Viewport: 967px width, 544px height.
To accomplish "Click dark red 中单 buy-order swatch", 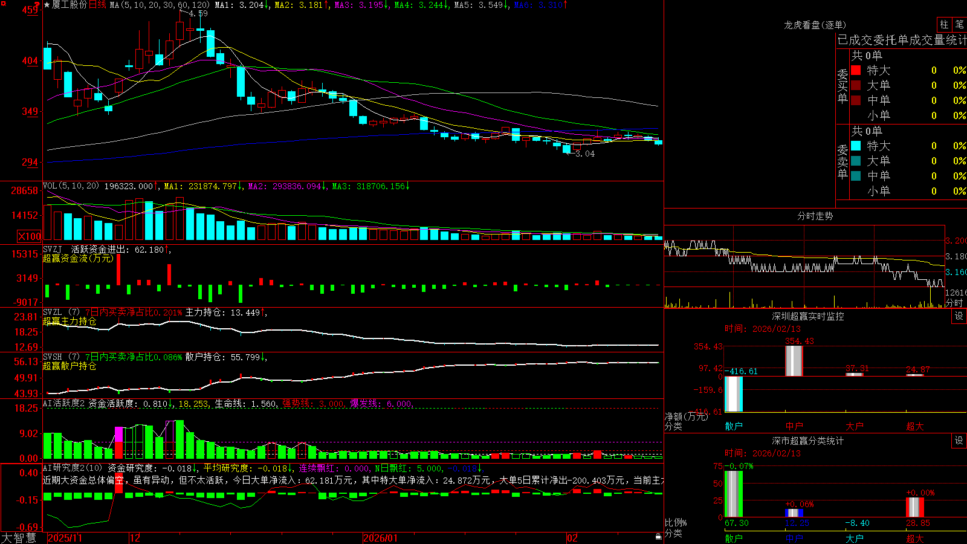I will pyautogui.click(x=856, y=100).
